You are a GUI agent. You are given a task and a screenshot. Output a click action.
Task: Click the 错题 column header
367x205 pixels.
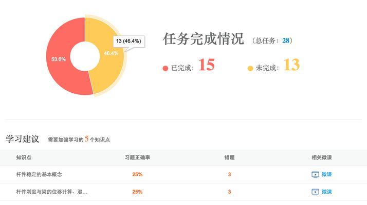[229, 157]
